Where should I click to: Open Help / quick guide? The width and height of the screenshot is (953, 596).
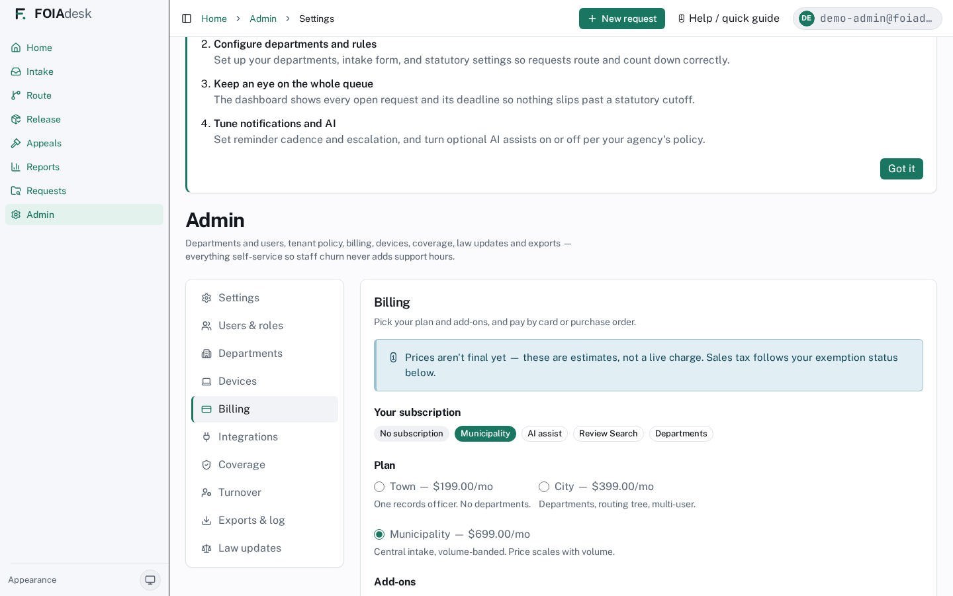[729, 19]
